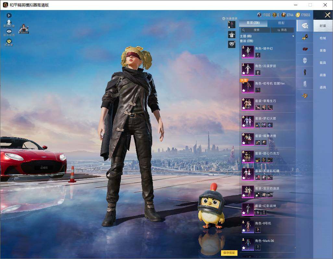Image resolution: width=333 pixels, height=259 pixels.
Task: Switch to the 道具 items tab
Action: tap(323, 87)
